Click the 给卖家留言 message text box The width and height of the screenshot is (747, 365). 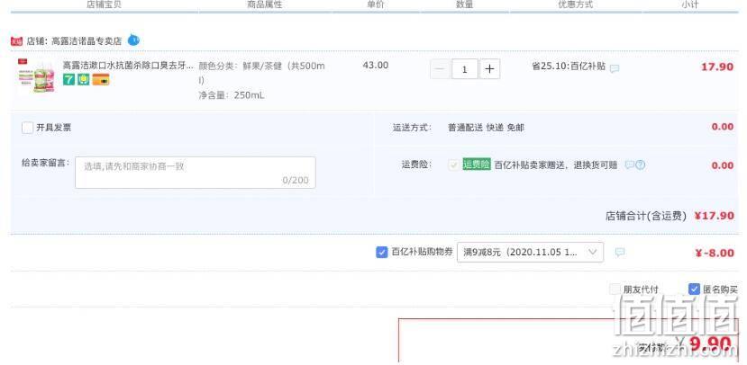pyautogui.click(x=196, y=173)
